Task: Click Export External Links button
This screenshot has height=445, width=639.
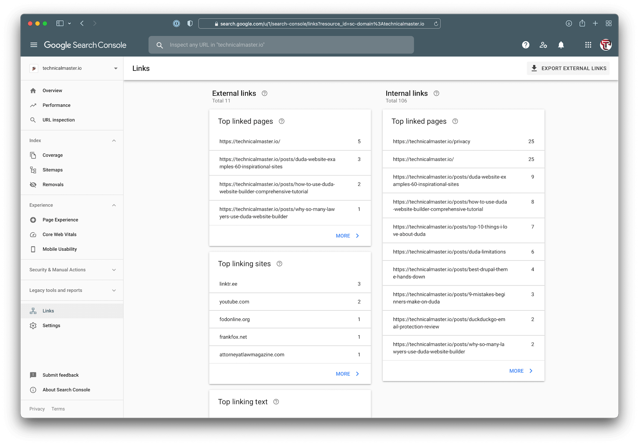Action: [568, 68]
